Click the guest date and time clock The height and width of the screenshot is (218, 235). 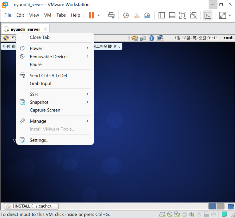(196, 38)
